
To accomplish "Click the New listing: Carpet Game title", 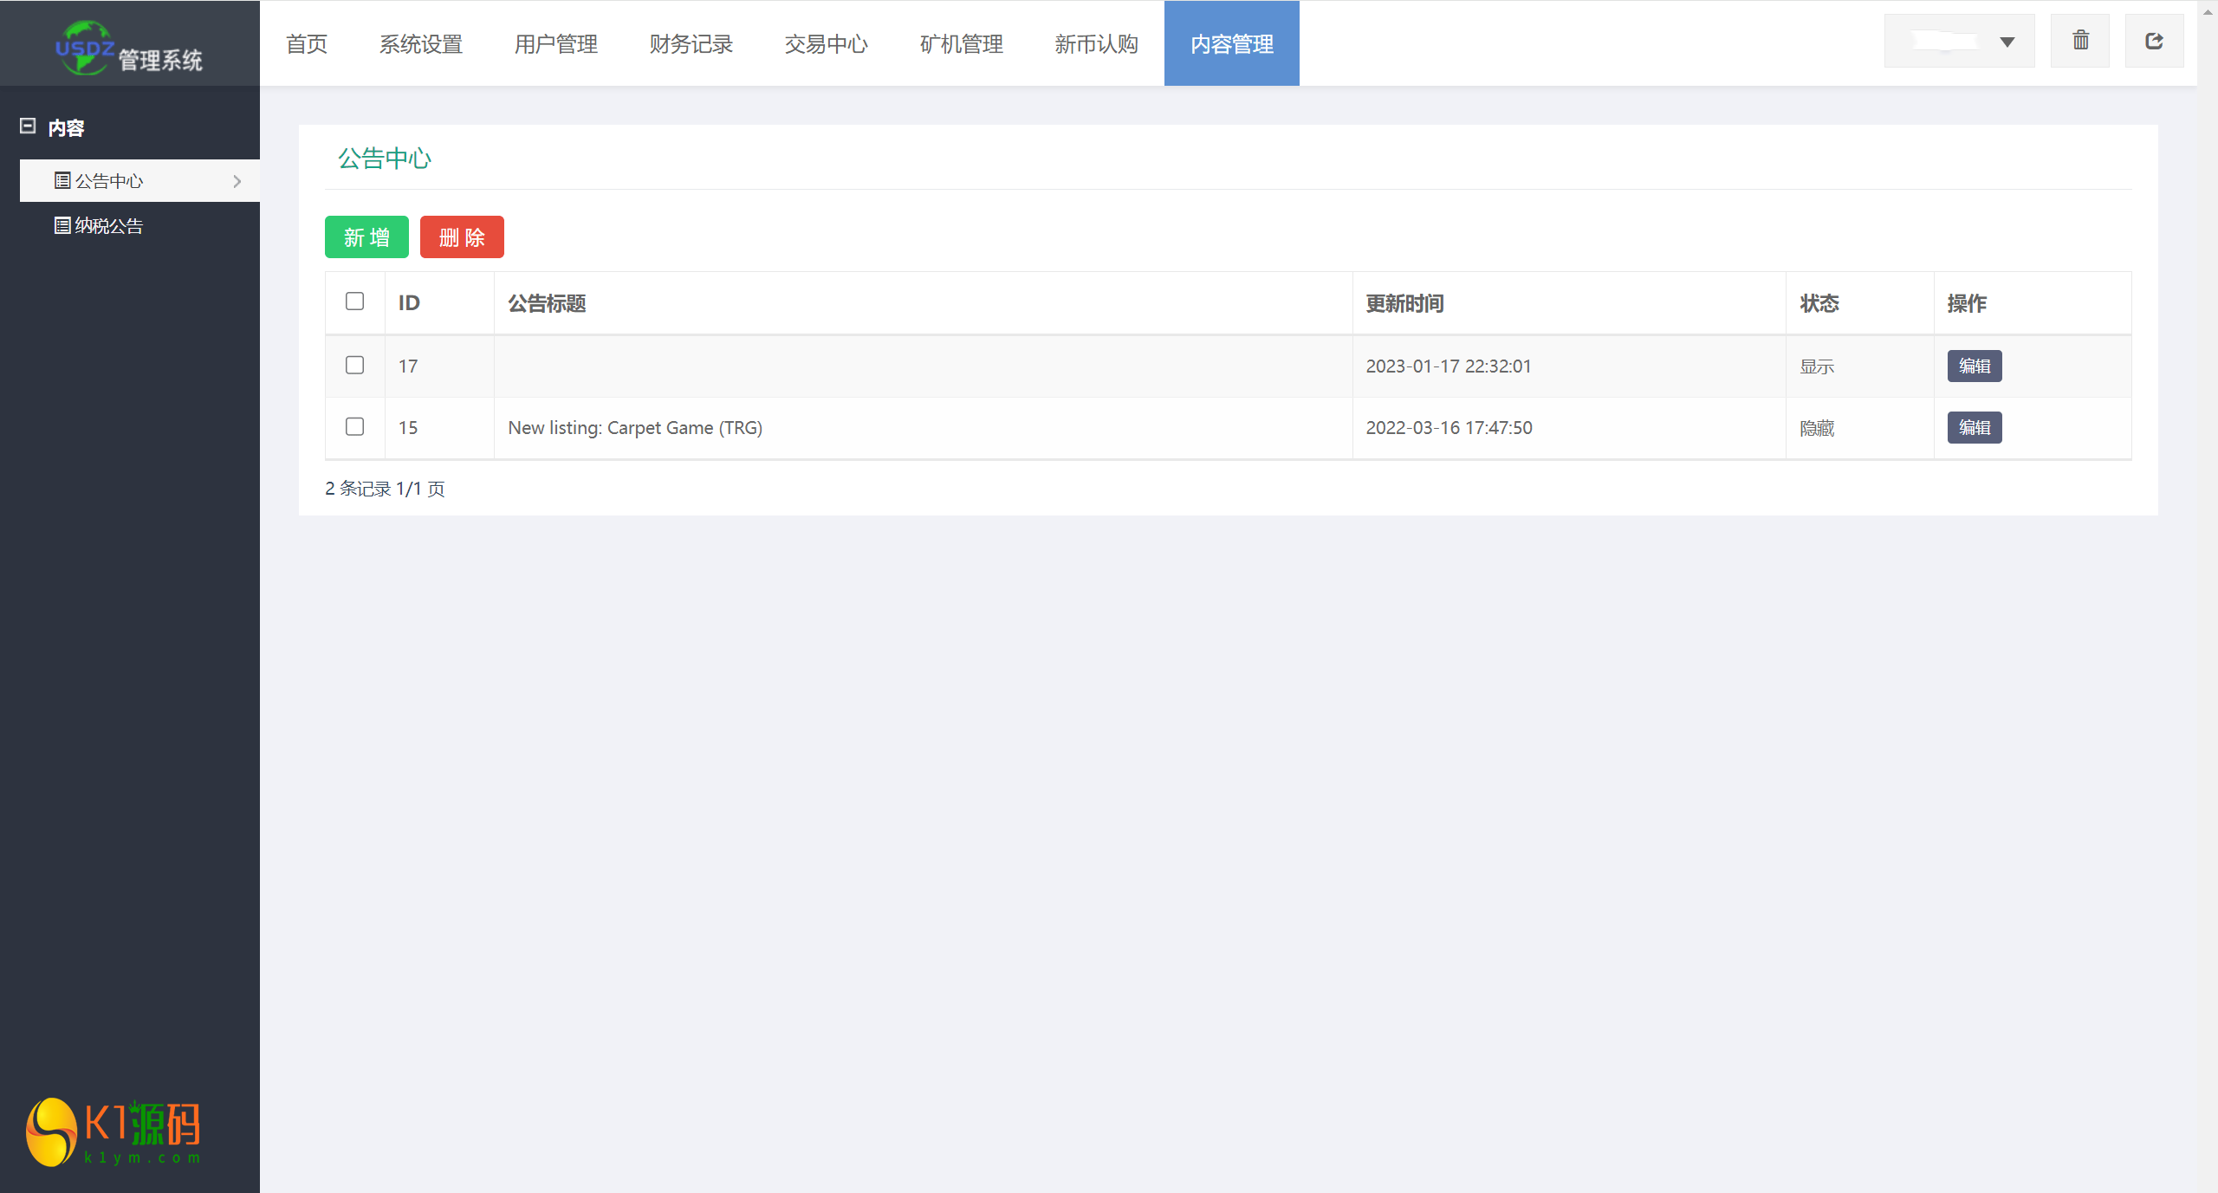I will point(635,428).
